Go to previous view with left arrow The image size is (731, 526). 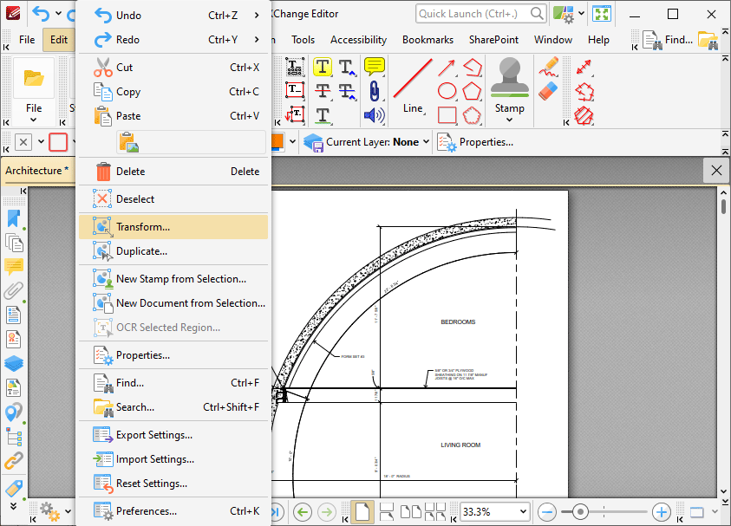pyautogui.click(x=303, y=512)
